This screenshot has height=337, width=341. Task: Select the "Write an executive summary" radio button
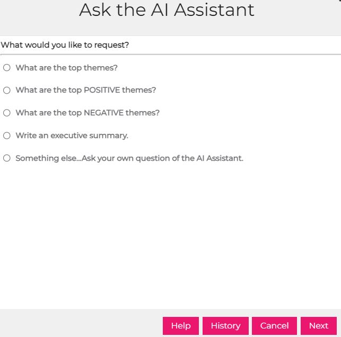(7, 135)
